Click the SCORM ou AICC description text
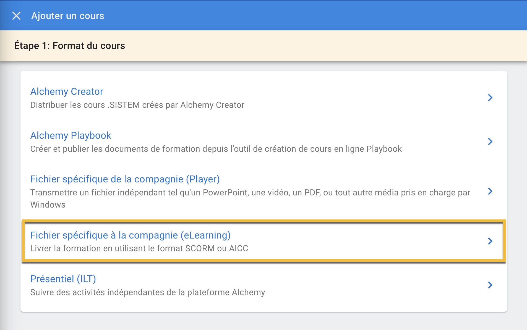Viewport: 527px width, 330px height. tap(139, 248)
